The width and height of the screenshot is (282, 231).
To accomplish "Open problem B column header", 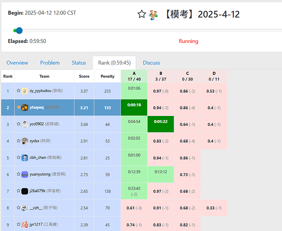I will coord(161,76).
